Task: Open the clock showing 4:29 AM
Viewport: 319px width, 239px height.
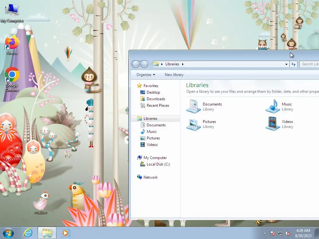Action: (x=303, y=233)
